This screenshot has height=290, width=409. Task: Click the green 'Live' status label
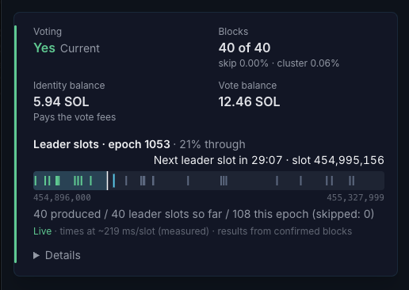[x=42, y=231]
